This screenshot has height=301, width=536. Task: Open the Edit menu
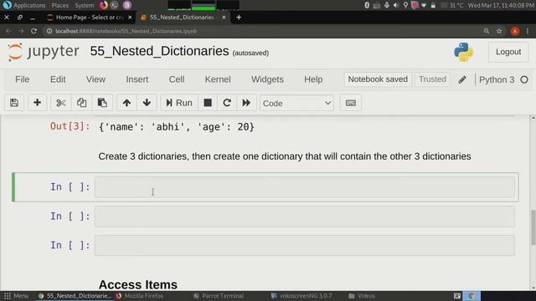point(58,79)
